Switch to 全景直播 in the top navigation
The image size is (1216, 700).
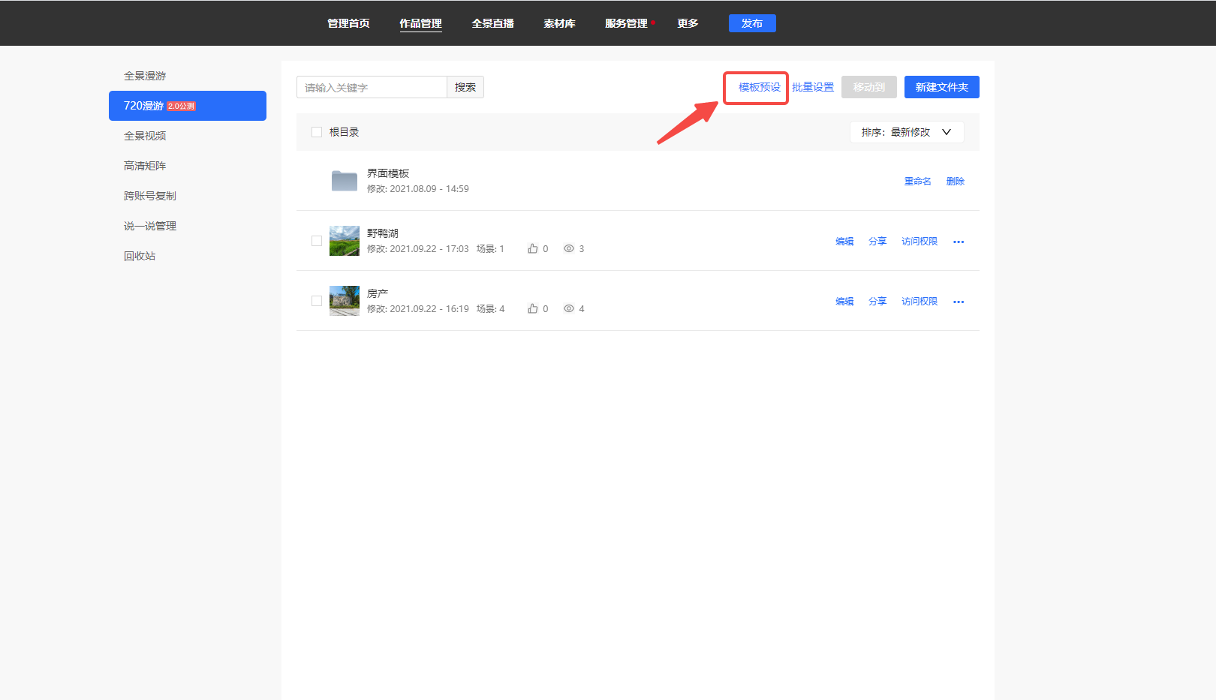tap(492, 23)
